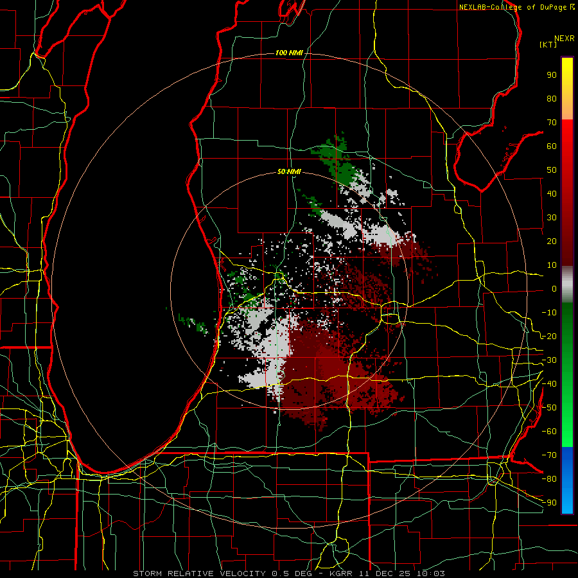The width and height of the screenshot is (578, 578).
Task: Click the 30 value on the velocity scale
Action: (552, 218)
